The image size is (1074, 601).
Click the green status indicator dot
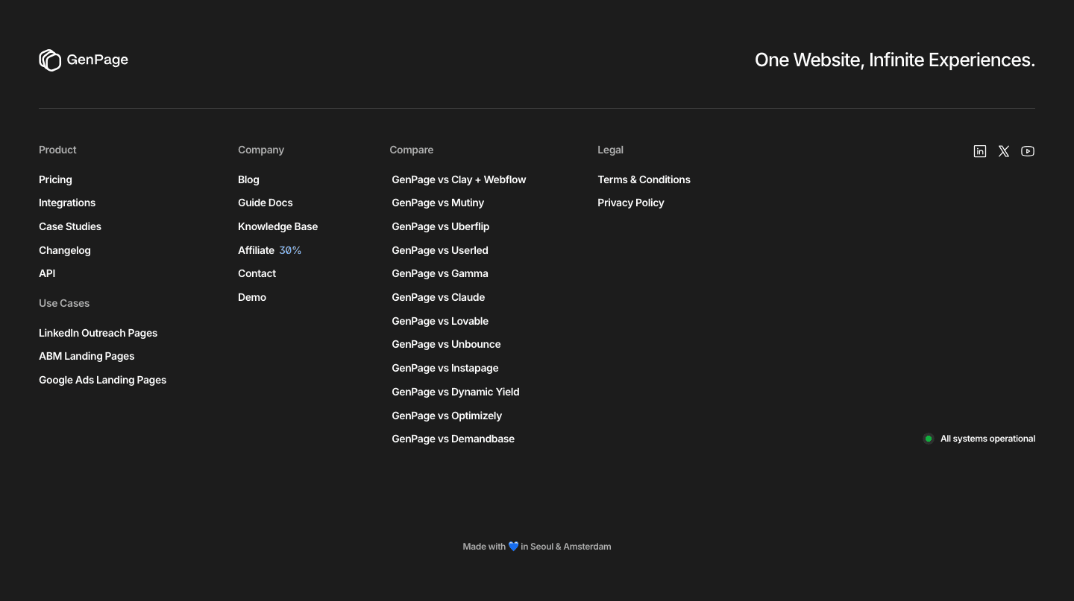[x=929, y=439]
